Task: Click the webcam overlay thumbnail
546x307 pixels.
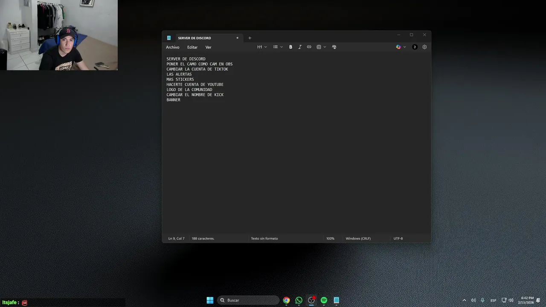Action: click(59, 35)
